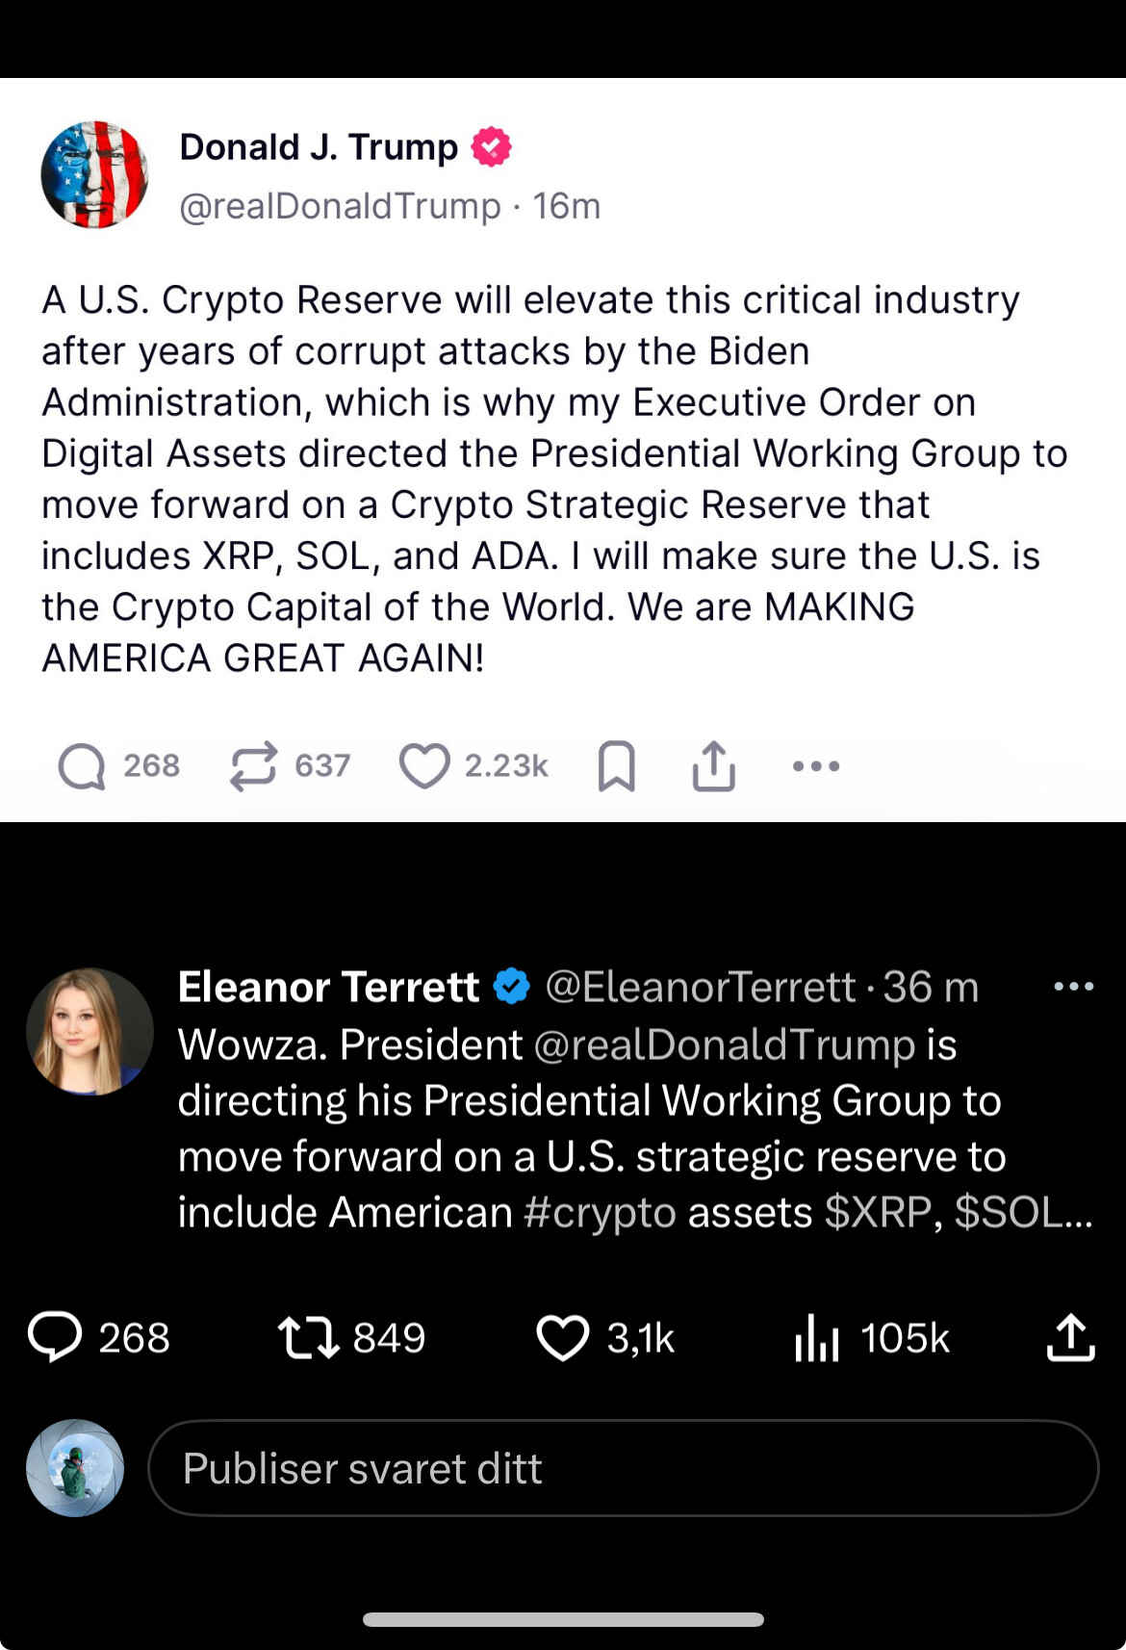ReTruth the Donald J. Trump post
Screen dimensions: 1126x1650
(x=253, y=766)
